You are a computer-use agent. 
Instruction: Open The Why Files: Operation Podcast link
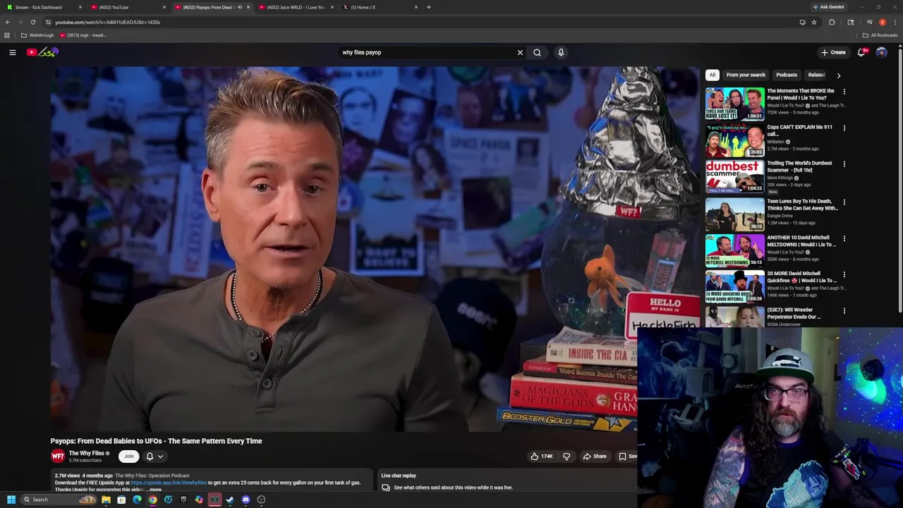point(152,476)
